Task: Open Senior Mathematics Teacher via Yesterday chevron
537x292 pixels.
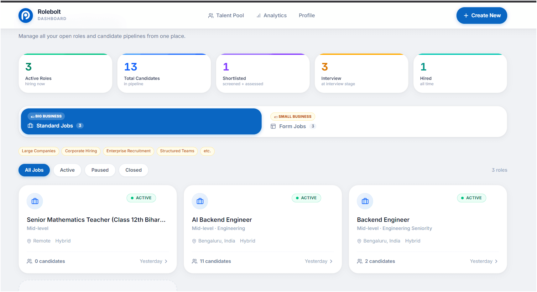Action: [166, 261]
